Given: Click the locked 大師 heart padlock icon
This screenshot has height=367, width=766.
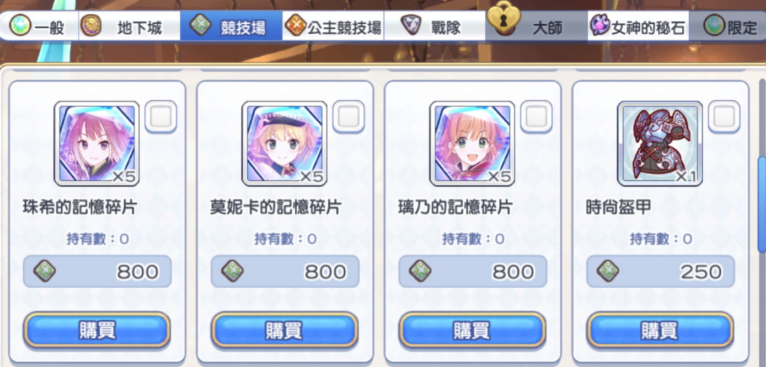Looking at the screenshot, I should coord(504,18).
